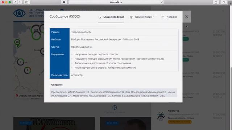232x130 pixels.
Task: Stop loading with address bar X
Action: click(x=162, y=2)
